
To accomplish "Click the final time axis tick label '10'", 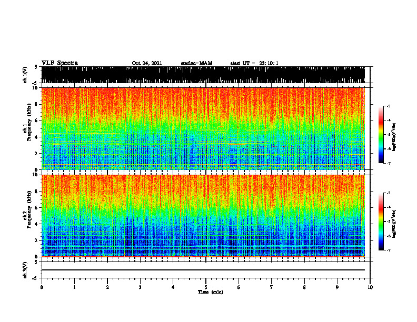I will click(370, 287).
